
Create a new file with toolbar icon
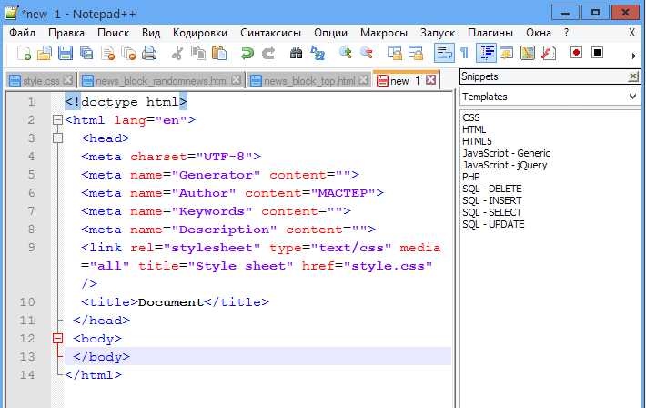coord(24,53)
